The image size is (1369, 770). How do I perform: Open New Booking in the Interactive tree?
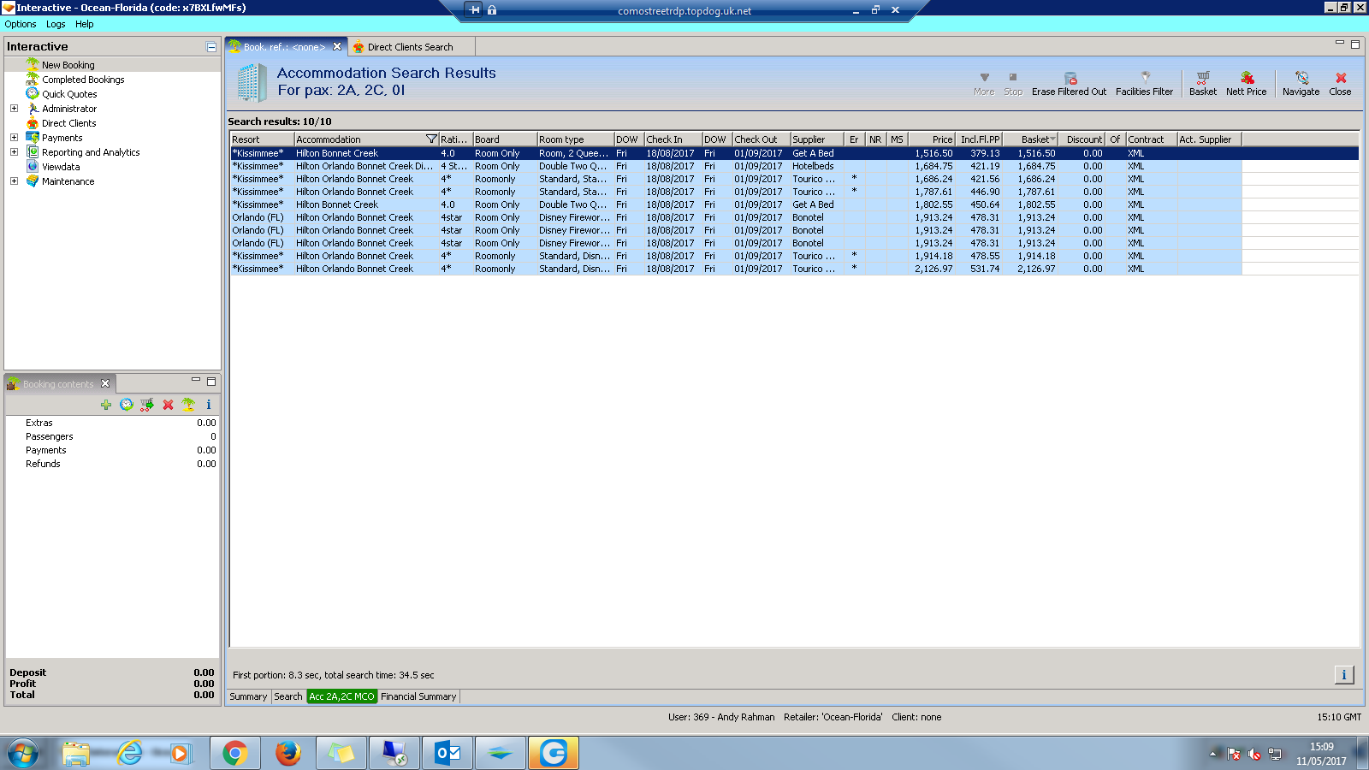[x=68, y=65]
